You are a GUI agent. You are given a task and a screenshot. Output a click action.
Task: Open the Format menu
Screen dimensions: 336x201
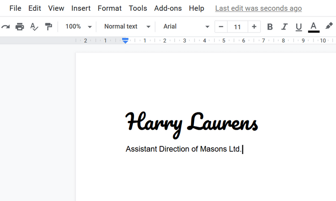click(x=109, y=9)
